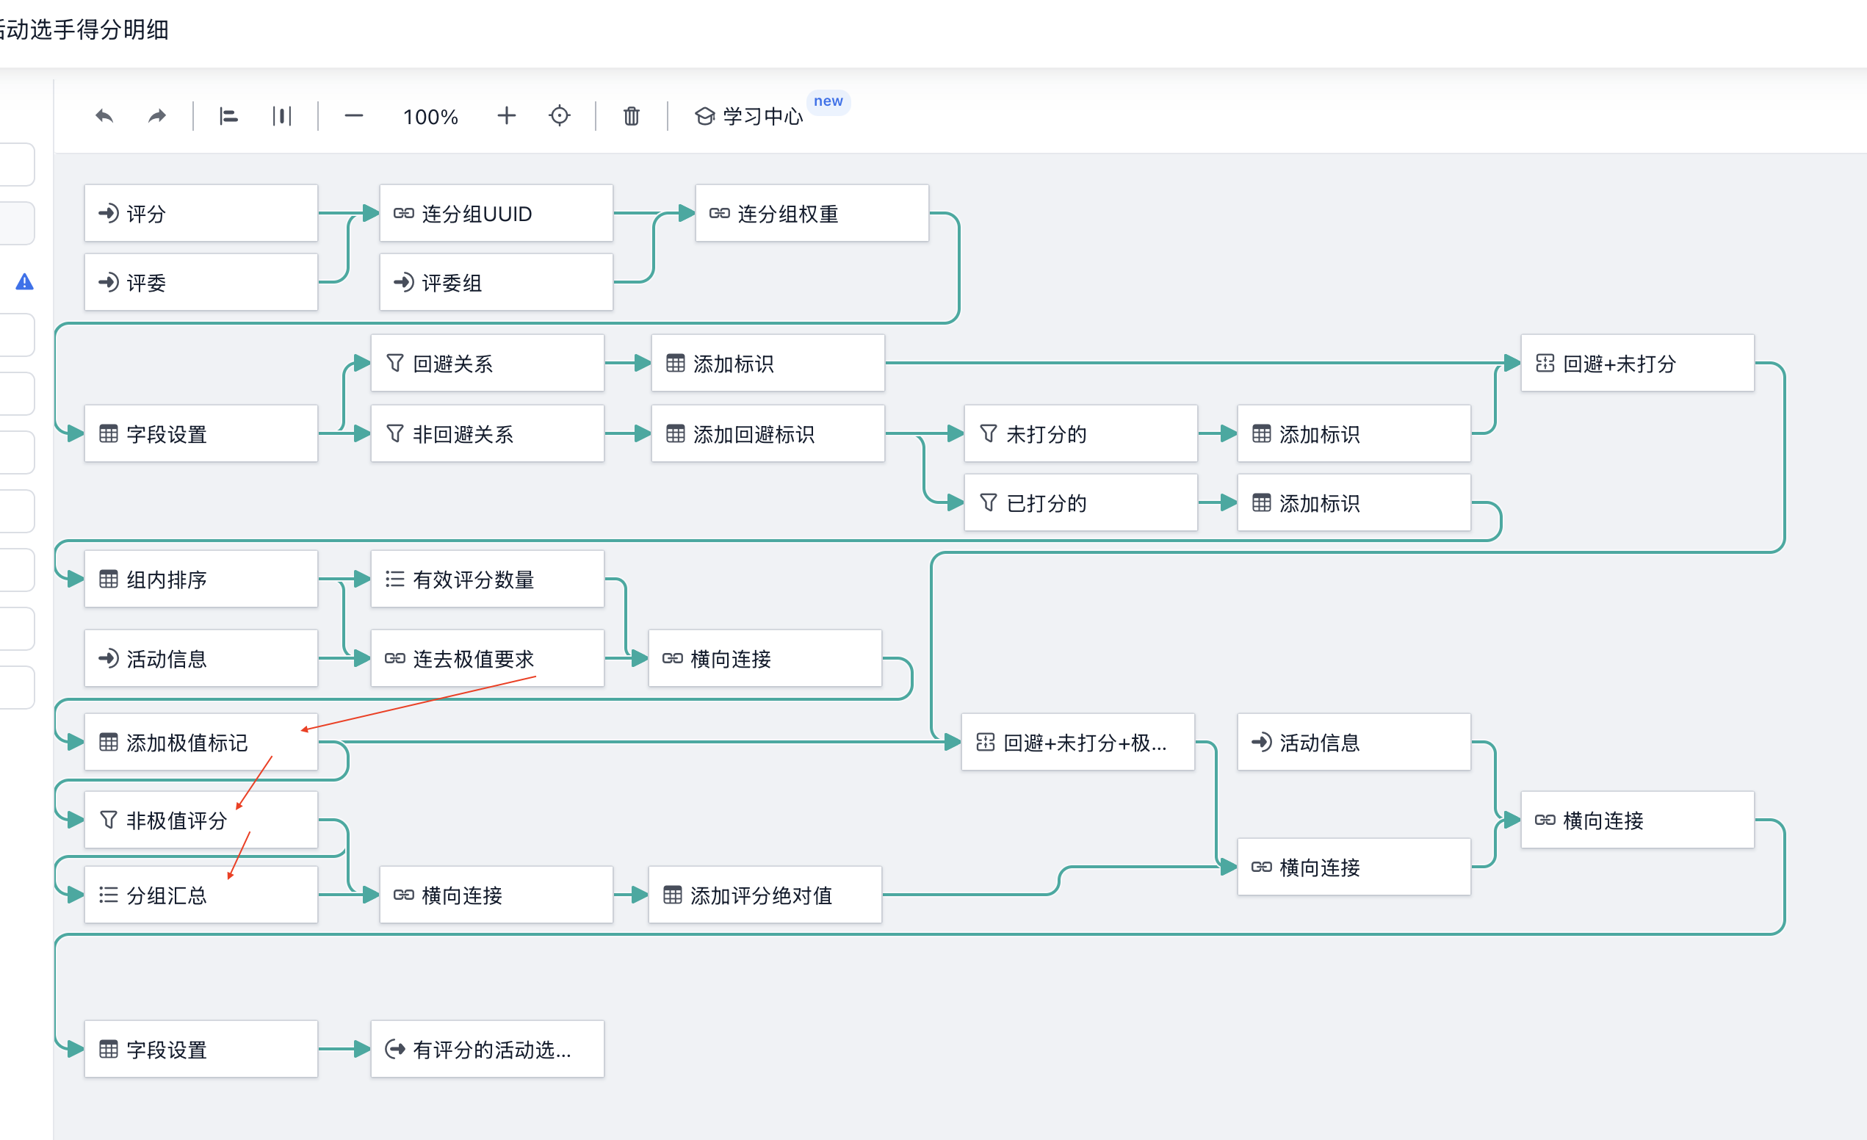This screenshot has width=1867, height=1140.
Task: Click the 100% zoom level value
Action: coord(430,117)
